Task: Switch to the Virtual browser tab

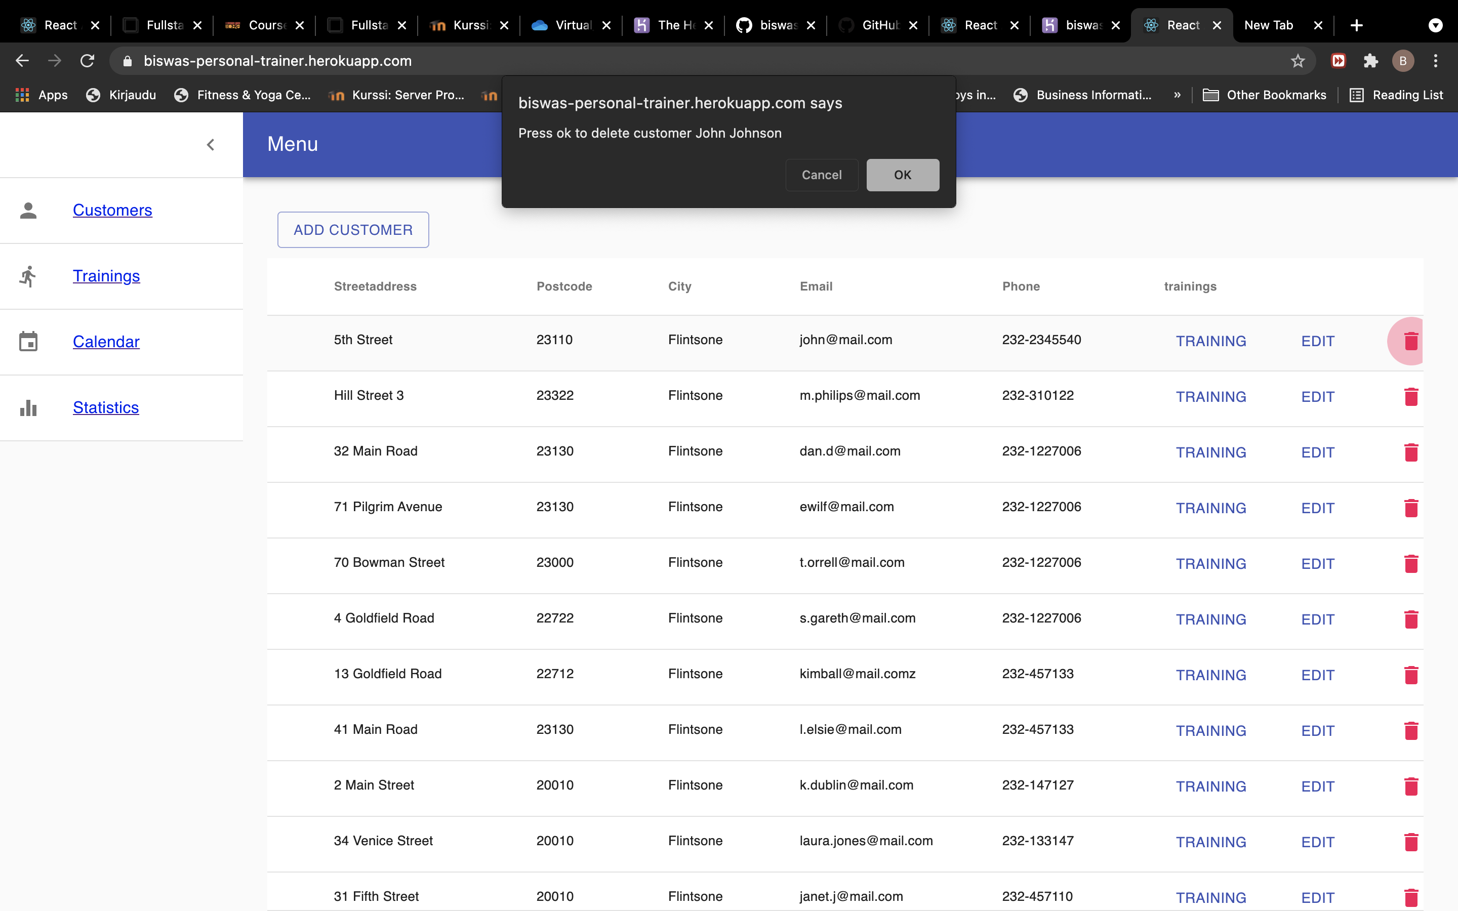Action: click(x=571, y=25)
